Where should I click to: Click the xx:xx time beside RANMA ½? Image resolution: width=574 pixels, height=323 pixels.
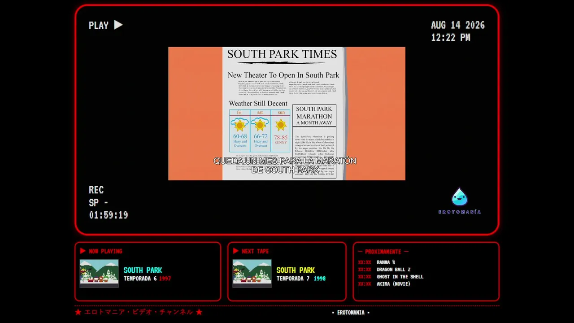coord(365,262)
